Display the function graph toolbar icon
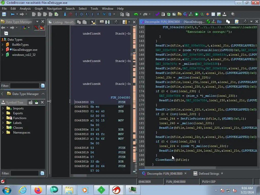The height and width of the screenshot is (195, 260). point(191,14)
